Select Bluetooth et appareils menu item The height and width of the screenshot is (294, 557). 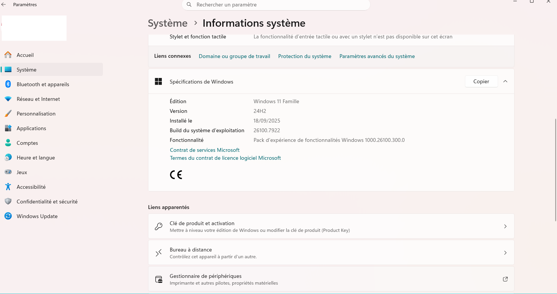click(52, 84)
